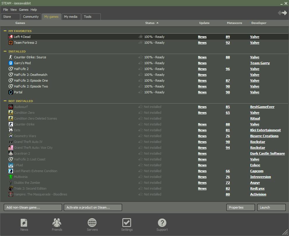The width and height of the screenshot is (289, 236).
Task: Open the Half-Life 2 metascore 96 link
Action: 228,69
